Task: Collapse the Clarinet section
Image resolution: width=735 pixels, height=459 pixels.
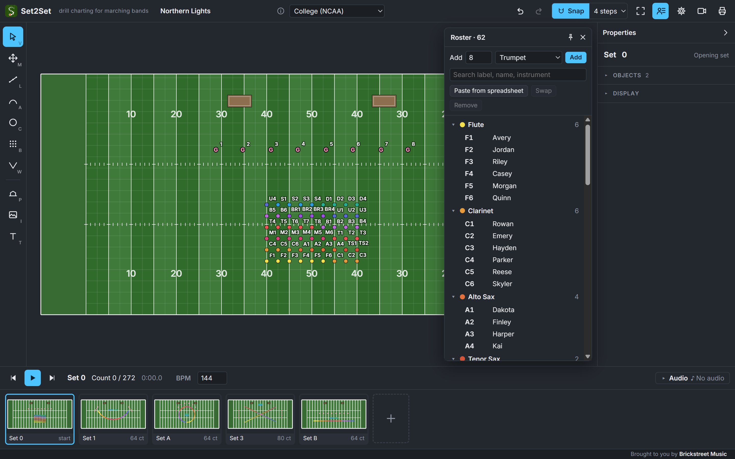Action: point(453,211)
